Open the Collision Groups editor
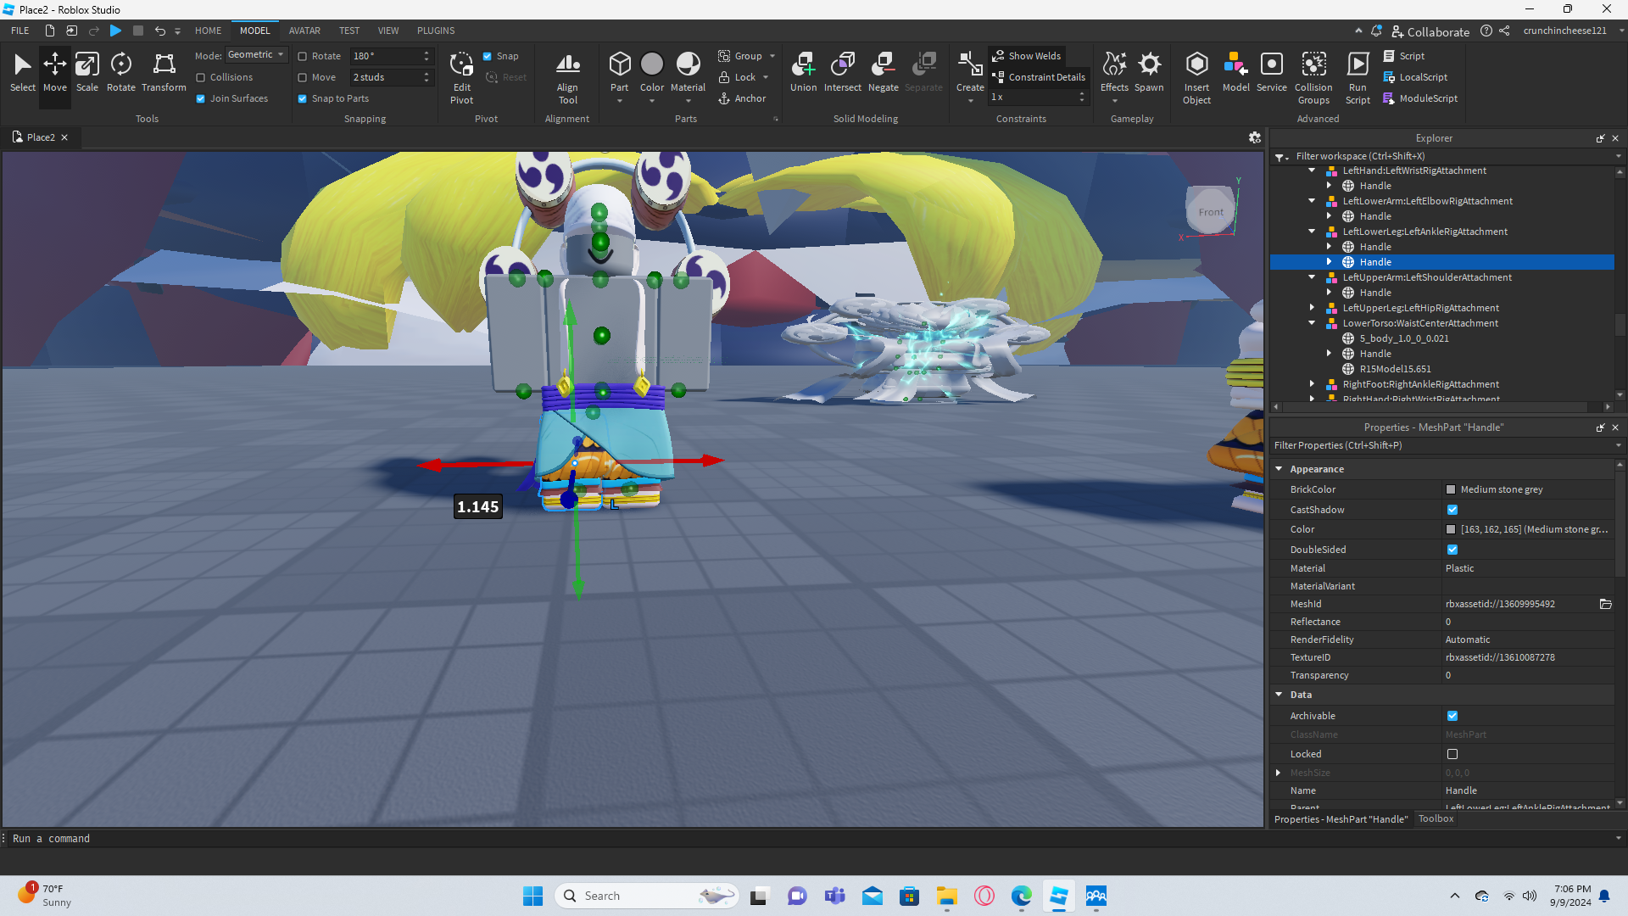This screenshot has width=1628, height=916. [x=1313, y=76]
